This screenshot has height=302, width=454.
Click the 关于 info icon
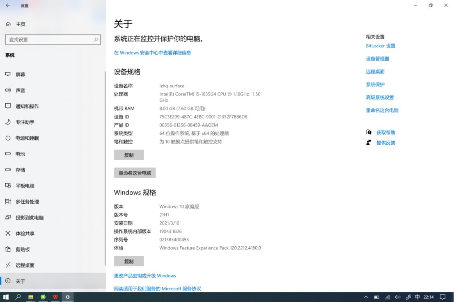[8, 281]
